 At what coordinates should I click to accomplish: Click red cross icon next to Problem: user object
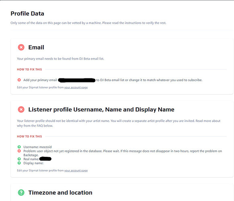pos(19,151)
